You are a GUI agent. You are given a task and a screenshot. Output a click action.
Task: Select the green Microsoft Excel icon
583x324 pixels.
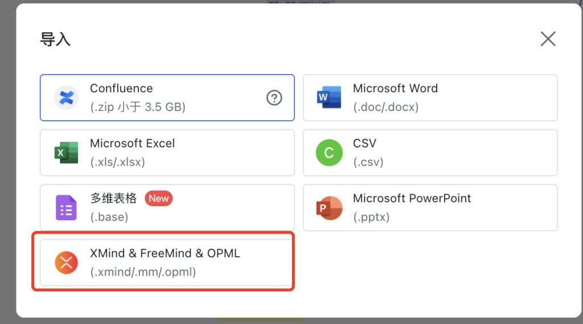click(66, 153)
